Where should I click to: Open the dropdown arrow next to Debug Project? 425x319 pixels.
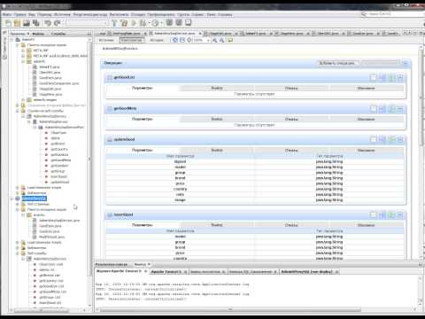point(150,23)
